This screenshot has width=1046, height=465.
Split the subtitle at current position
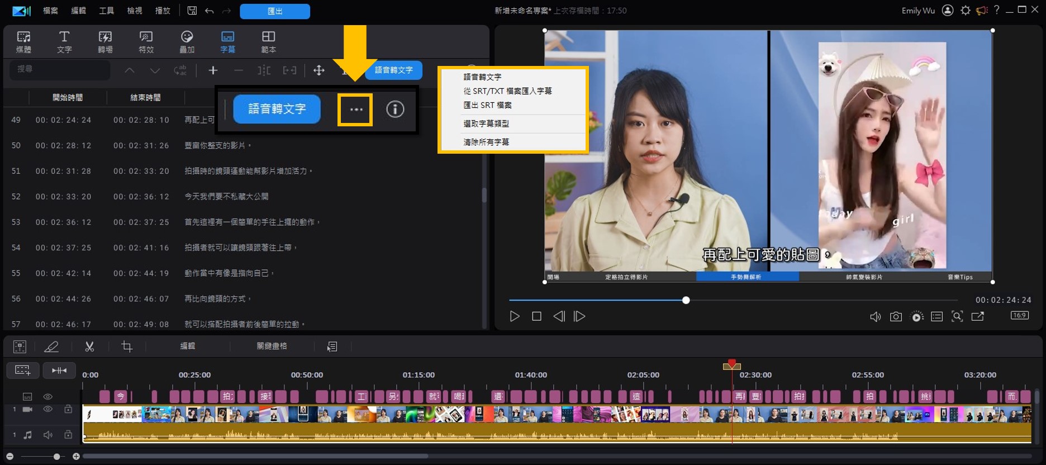264,70
